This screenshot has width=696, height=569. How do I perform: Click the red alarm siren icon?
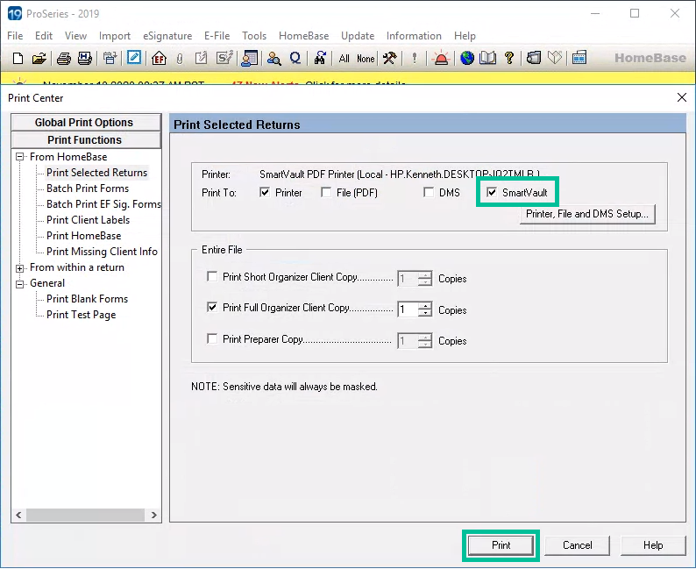pyautogui.click(x=441, y=58)
